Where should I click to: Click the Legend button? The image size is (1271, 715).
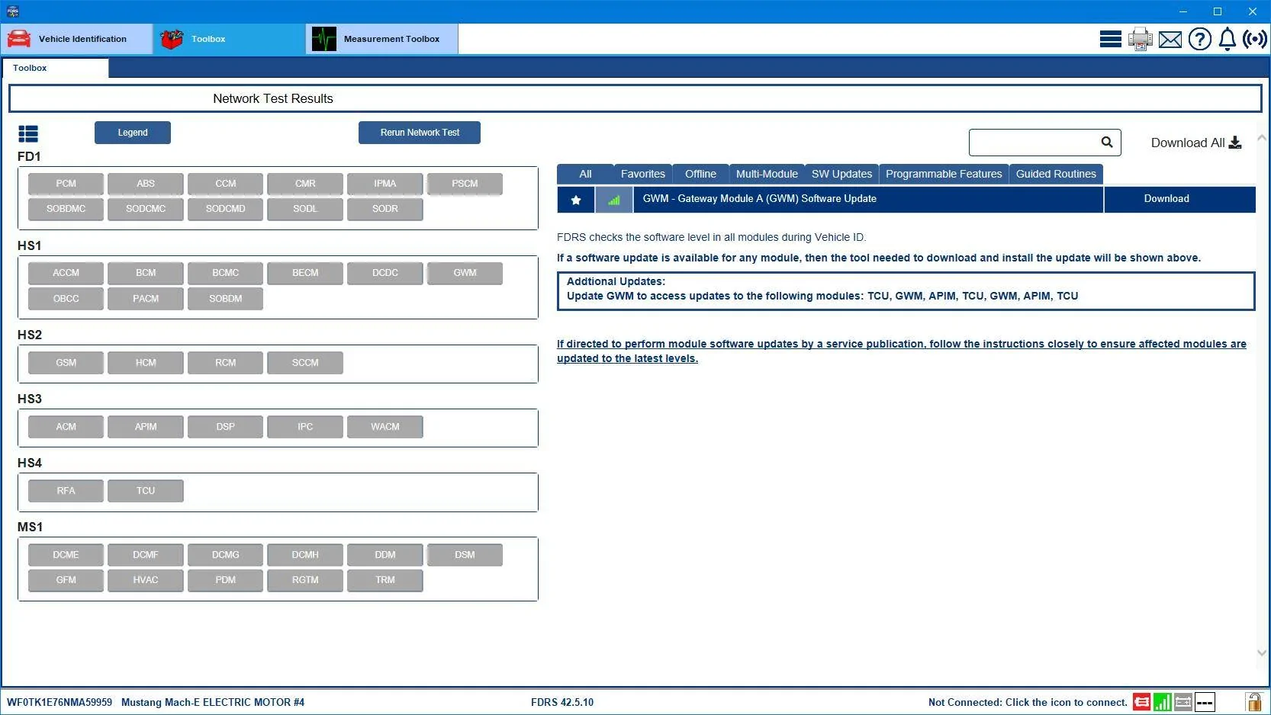coord(133,133)
